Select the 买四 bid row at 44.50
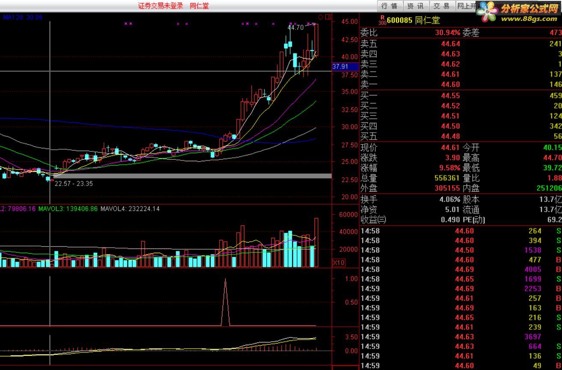 pos(461,126)
